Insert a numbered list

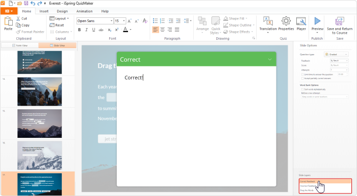tap(162, 21)
